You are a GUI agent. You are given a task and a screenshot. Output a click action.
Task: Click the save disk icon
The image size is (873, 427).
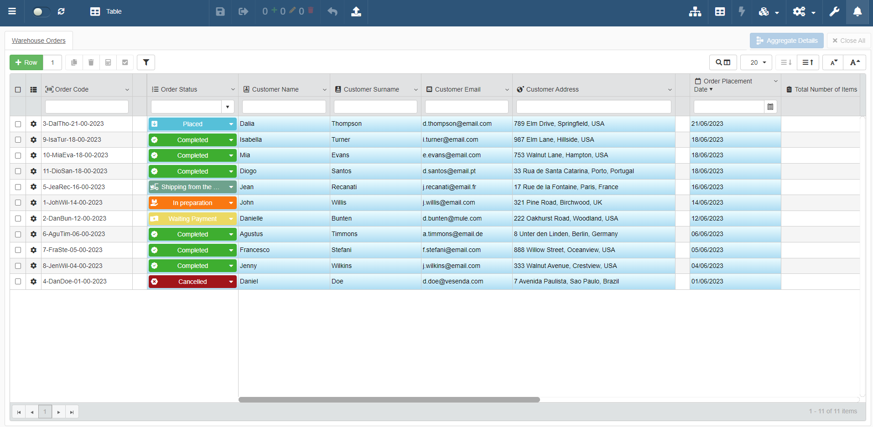(x=220, y=11)
